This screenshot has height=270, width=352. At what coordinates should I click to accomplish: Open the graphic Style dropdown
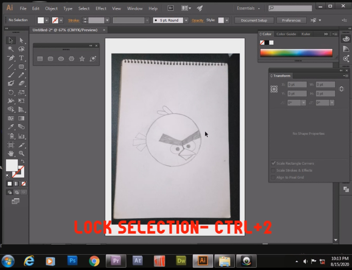[x=227, y=20]
